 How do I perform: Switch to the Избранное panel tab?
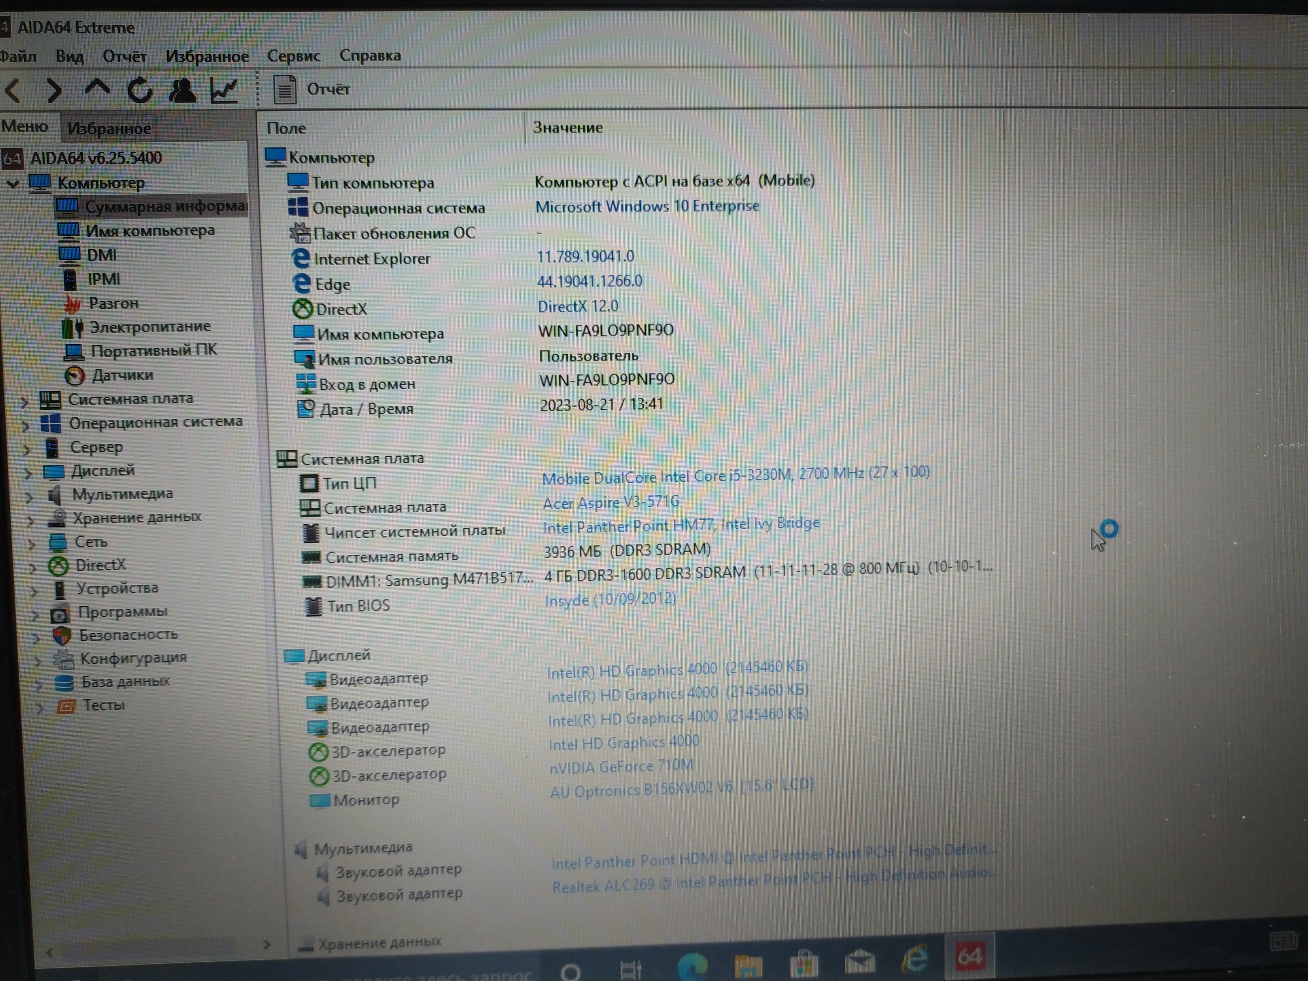[109, 128]
